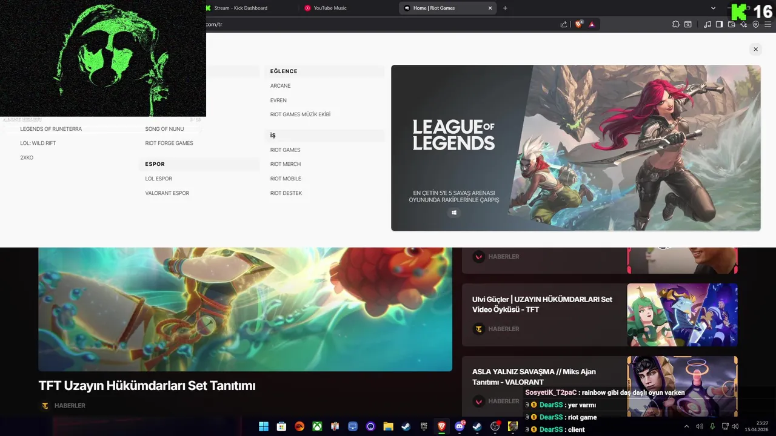Click the Windows platform icon on League banner

pyautogui.click(x=454, y=213)
